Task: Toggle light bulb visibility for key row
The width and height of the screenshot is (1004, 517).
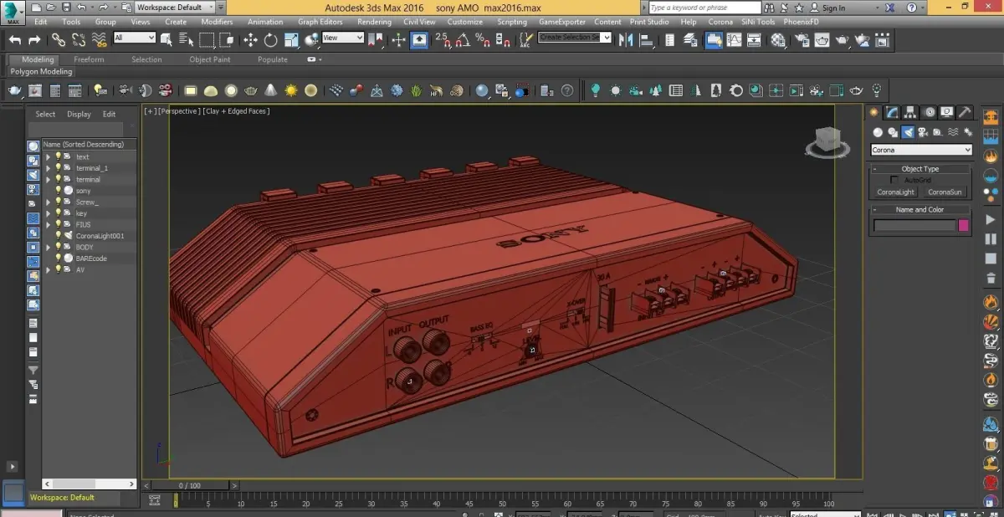Action: coord(58,213)
